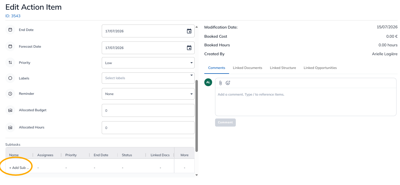The height and width of the screenshot is (185, 400).
Task: Click the Assignees column header
Action: pos(45,155)
